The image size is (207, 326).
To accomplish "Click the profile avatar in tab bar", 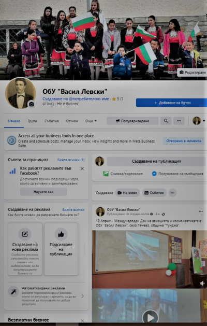I will [197, 121].
